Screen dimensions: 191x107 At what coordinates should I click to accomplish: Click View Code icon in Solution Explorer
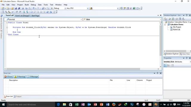[177, 19]
